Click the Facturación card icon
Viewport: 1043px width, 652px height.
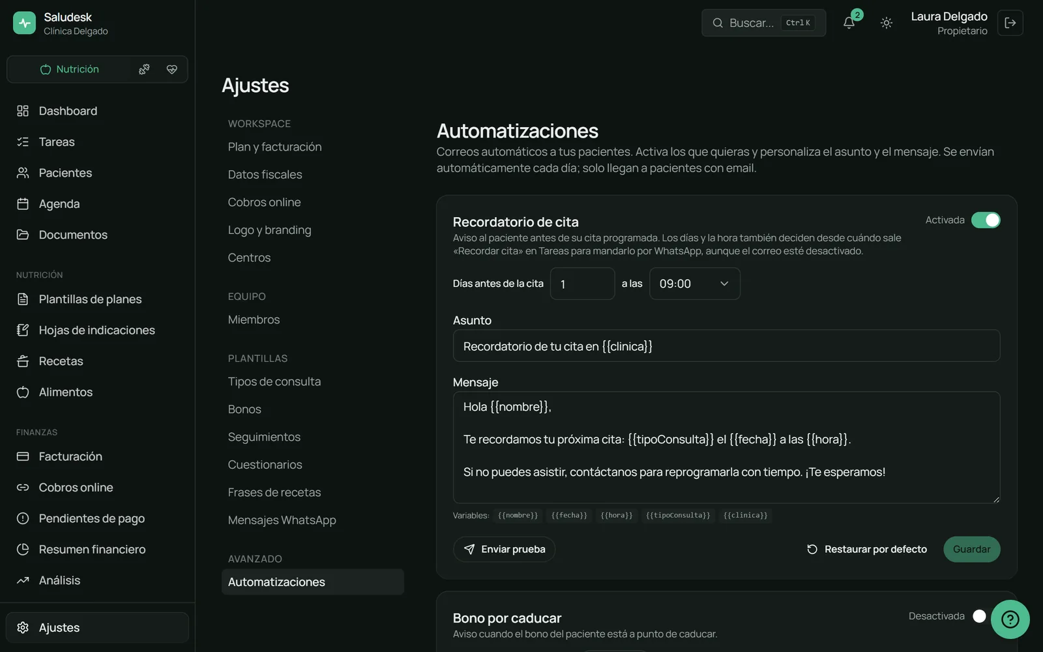click(x=23, y=456)
